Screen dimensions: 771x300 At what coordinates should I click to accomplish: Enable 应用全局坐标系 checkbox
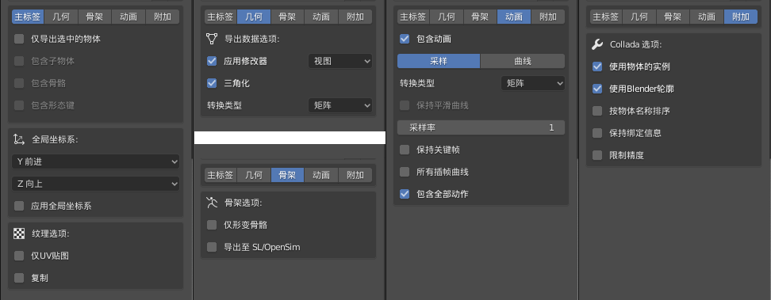(x=19, y=206)
